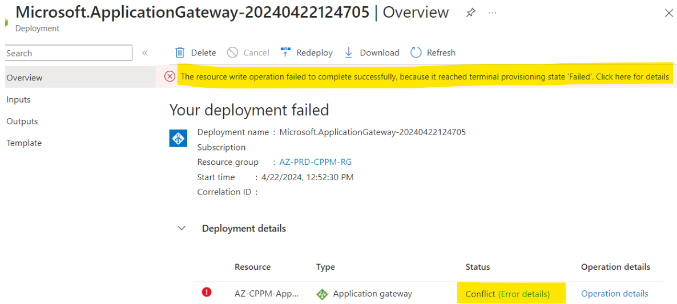Focus the Search input field
This screenshot has height=304, width=677.
coord(68,53)
